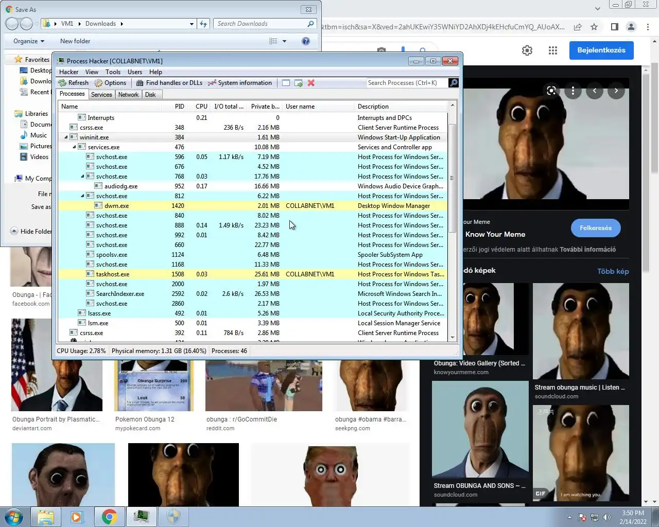Select Music in Save As navigation pane

38,135
